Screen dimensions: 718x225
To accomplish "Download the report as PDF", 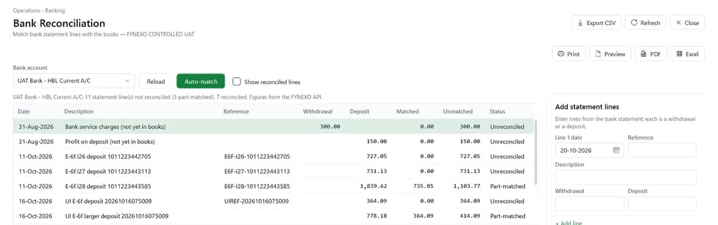I will click(650, 54).
